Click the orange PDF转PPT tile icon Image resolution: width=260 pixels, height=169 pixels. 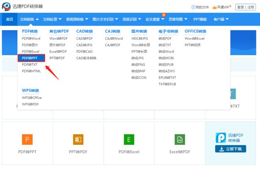pos(27,139)
